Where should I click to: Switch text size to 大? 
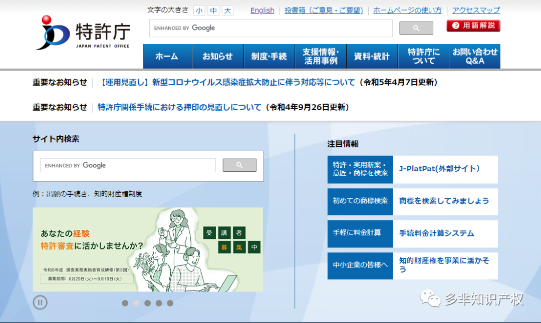[227, 10]
